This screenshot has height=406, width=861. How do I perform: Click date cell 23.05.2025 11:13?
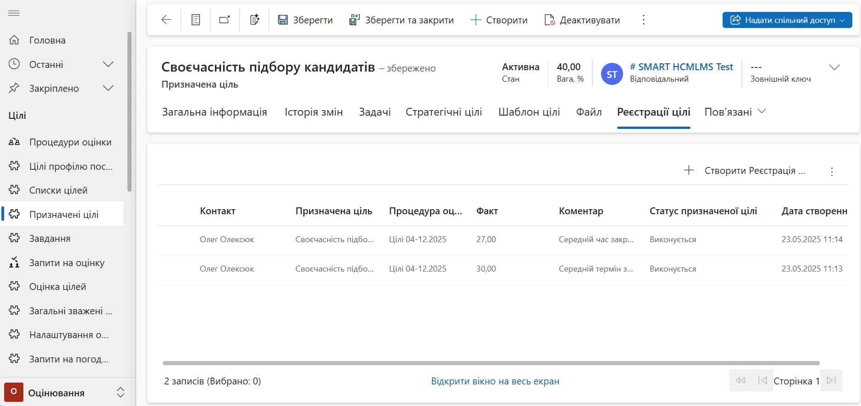click(x=812, y=269)
